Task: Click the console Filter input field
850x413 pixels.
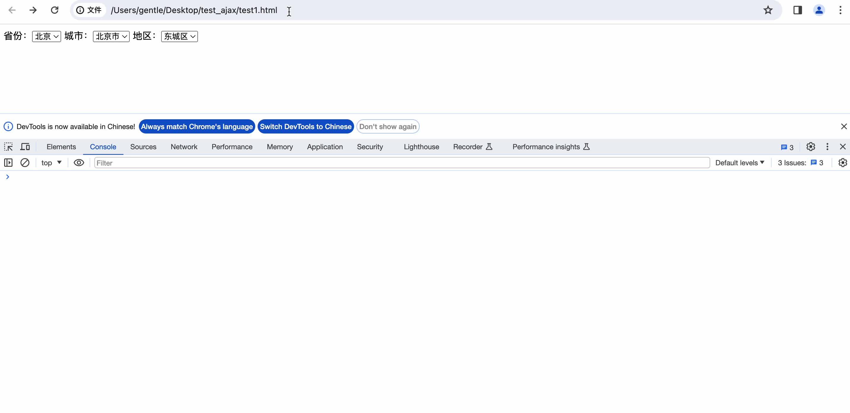Action: 402,163
